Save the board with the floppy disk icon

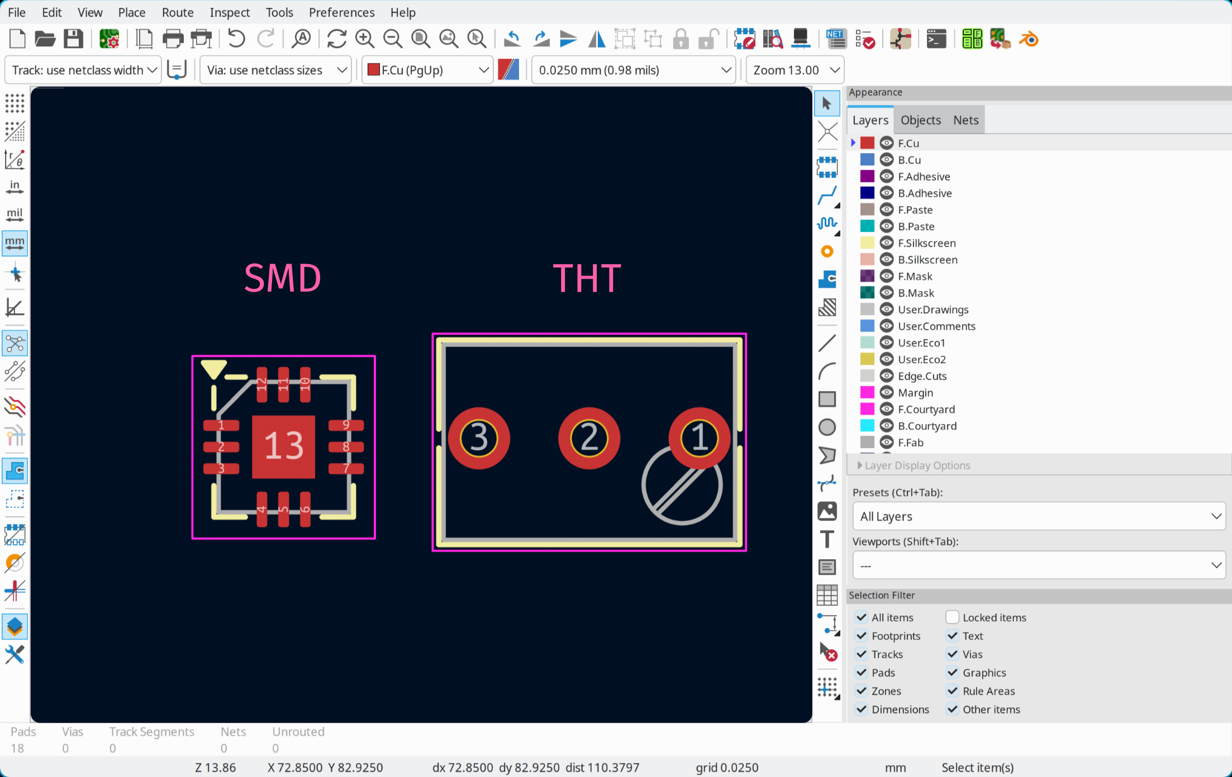pyautogui.click(x=73, y=39)
